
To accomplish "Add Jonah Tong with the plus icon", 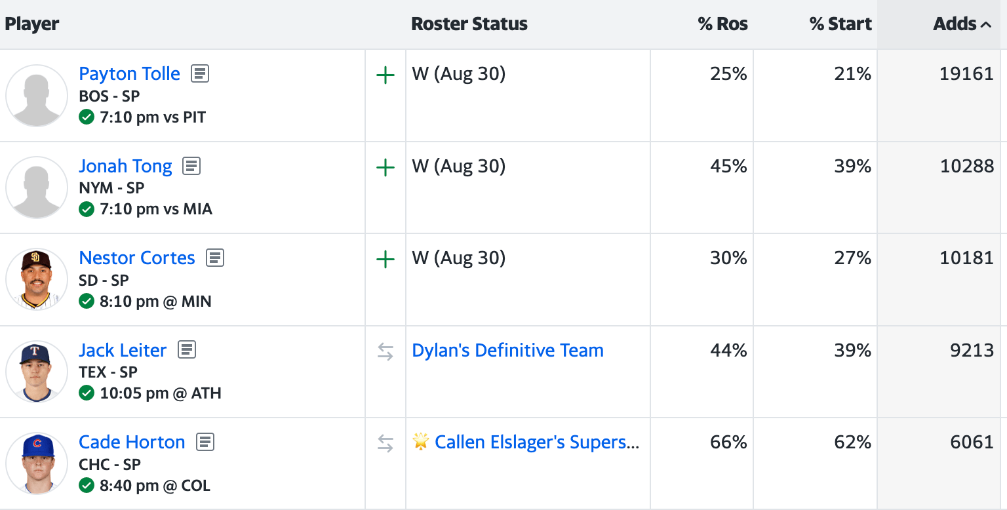I will click(385, 168).
